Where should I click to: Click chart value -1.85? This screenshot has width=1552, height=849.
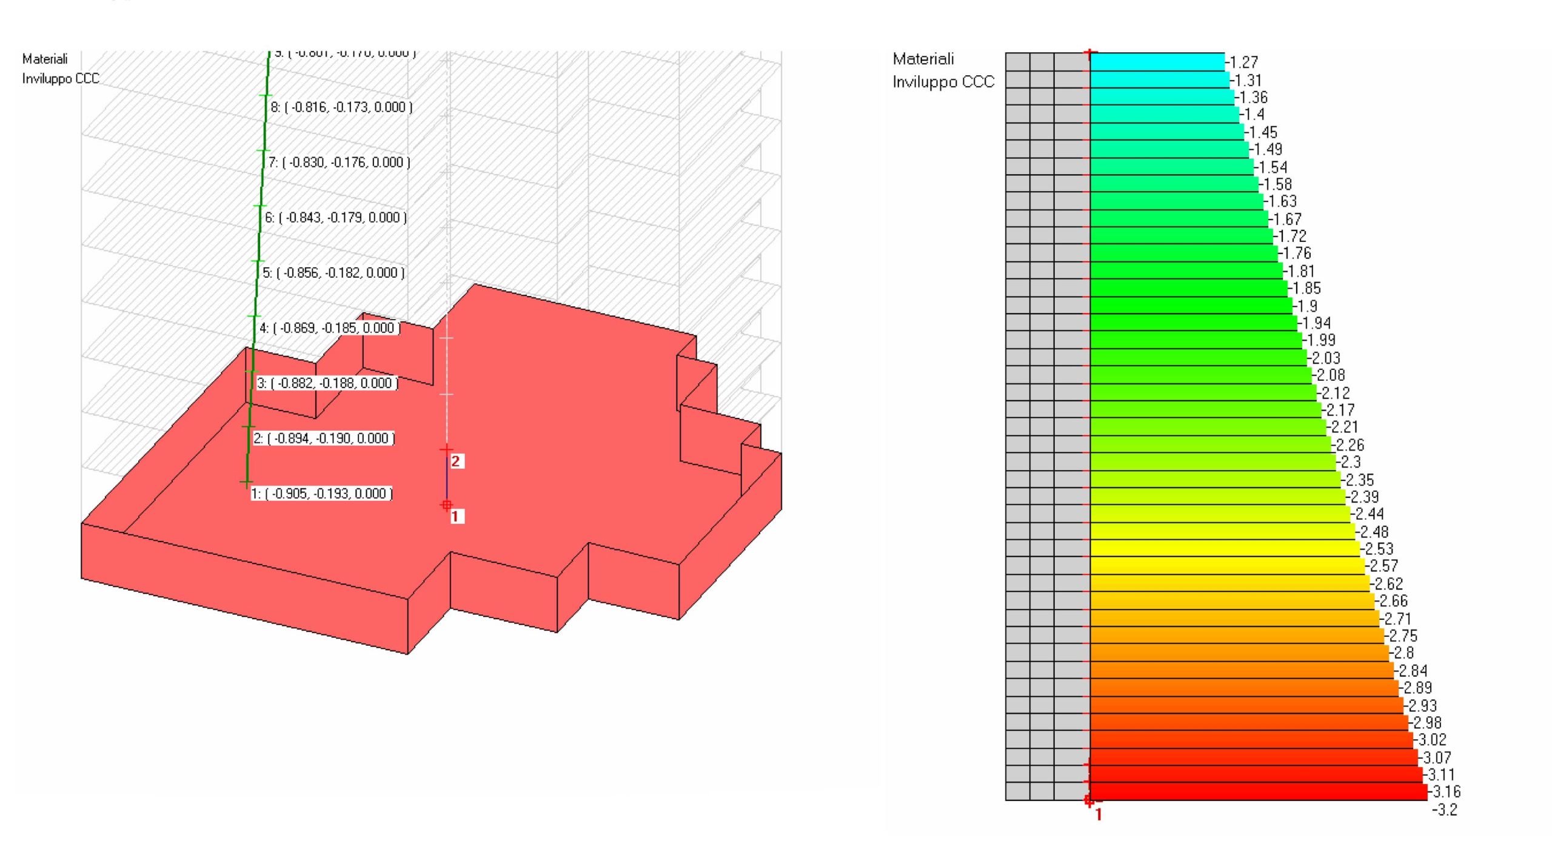click(1305, 288)
